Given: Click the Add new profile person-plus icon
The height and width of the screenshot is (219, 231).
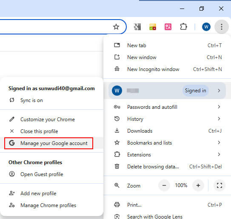Looking at the screenshot, I should pos(12,193).
